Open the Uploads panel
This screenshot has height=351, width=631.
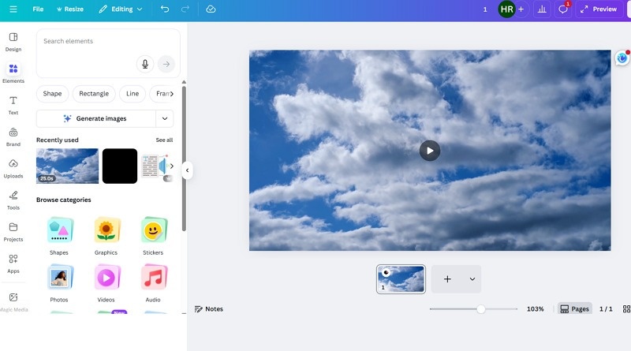(x=13, y=169)
